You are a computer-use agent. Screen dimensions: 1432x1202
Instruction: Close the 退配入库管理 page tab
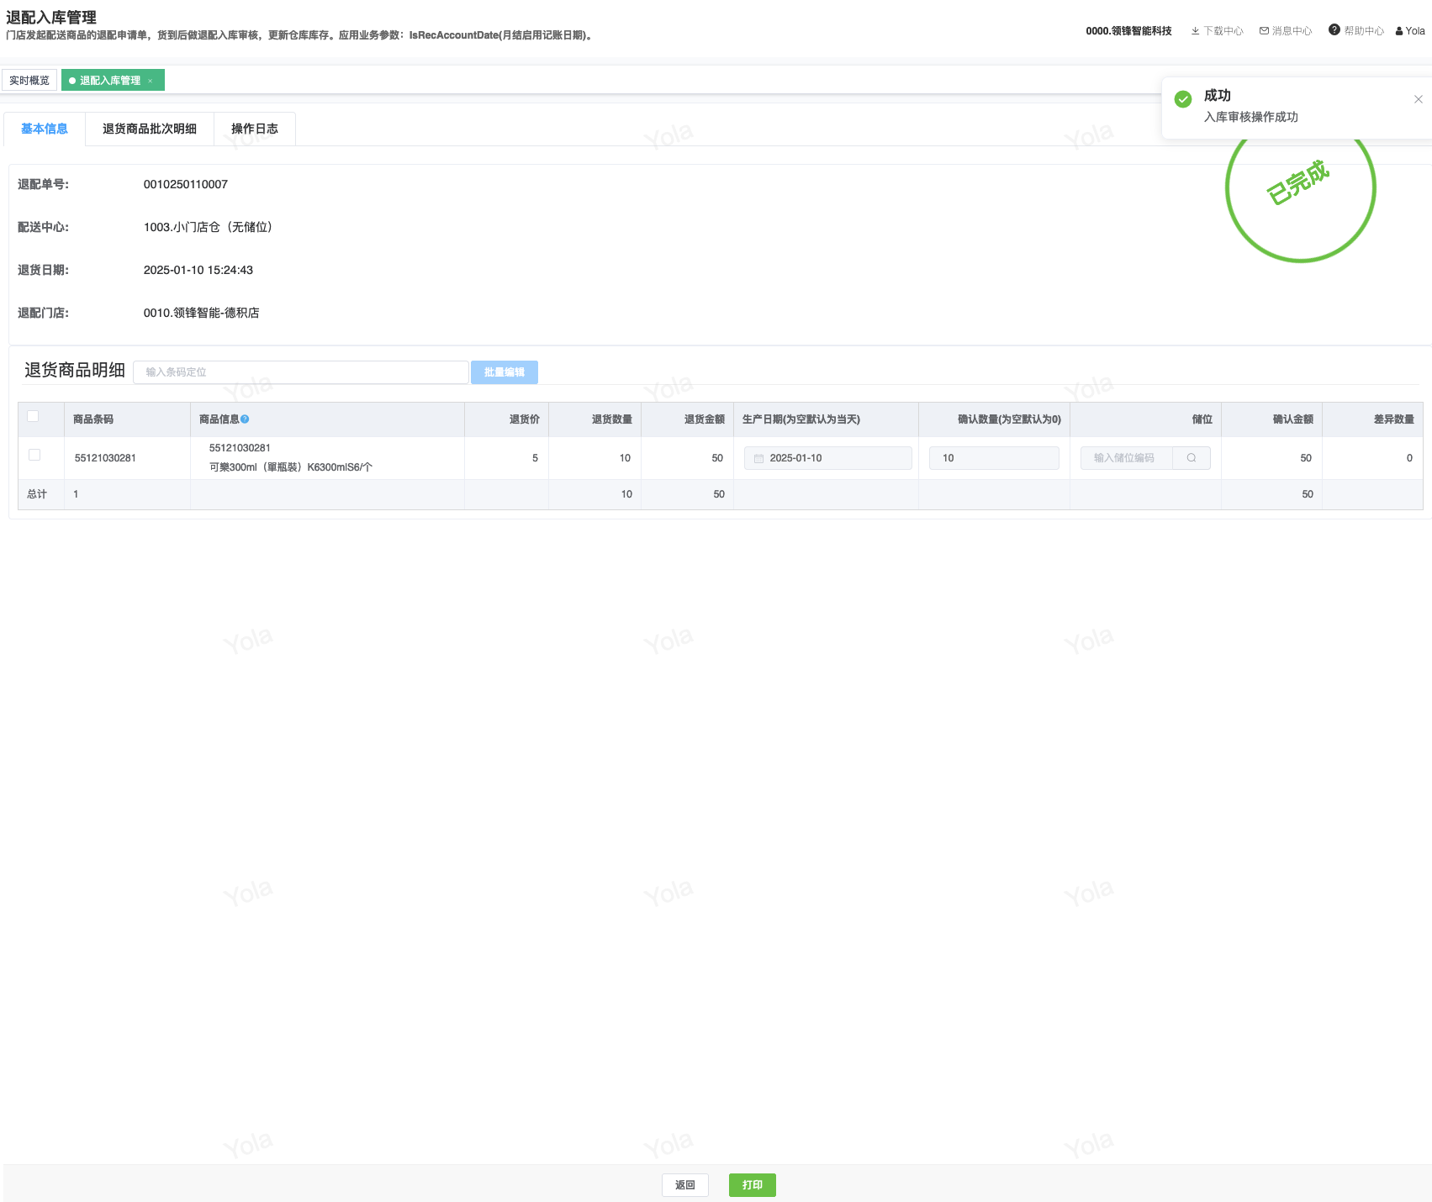(x=151, y=81)
